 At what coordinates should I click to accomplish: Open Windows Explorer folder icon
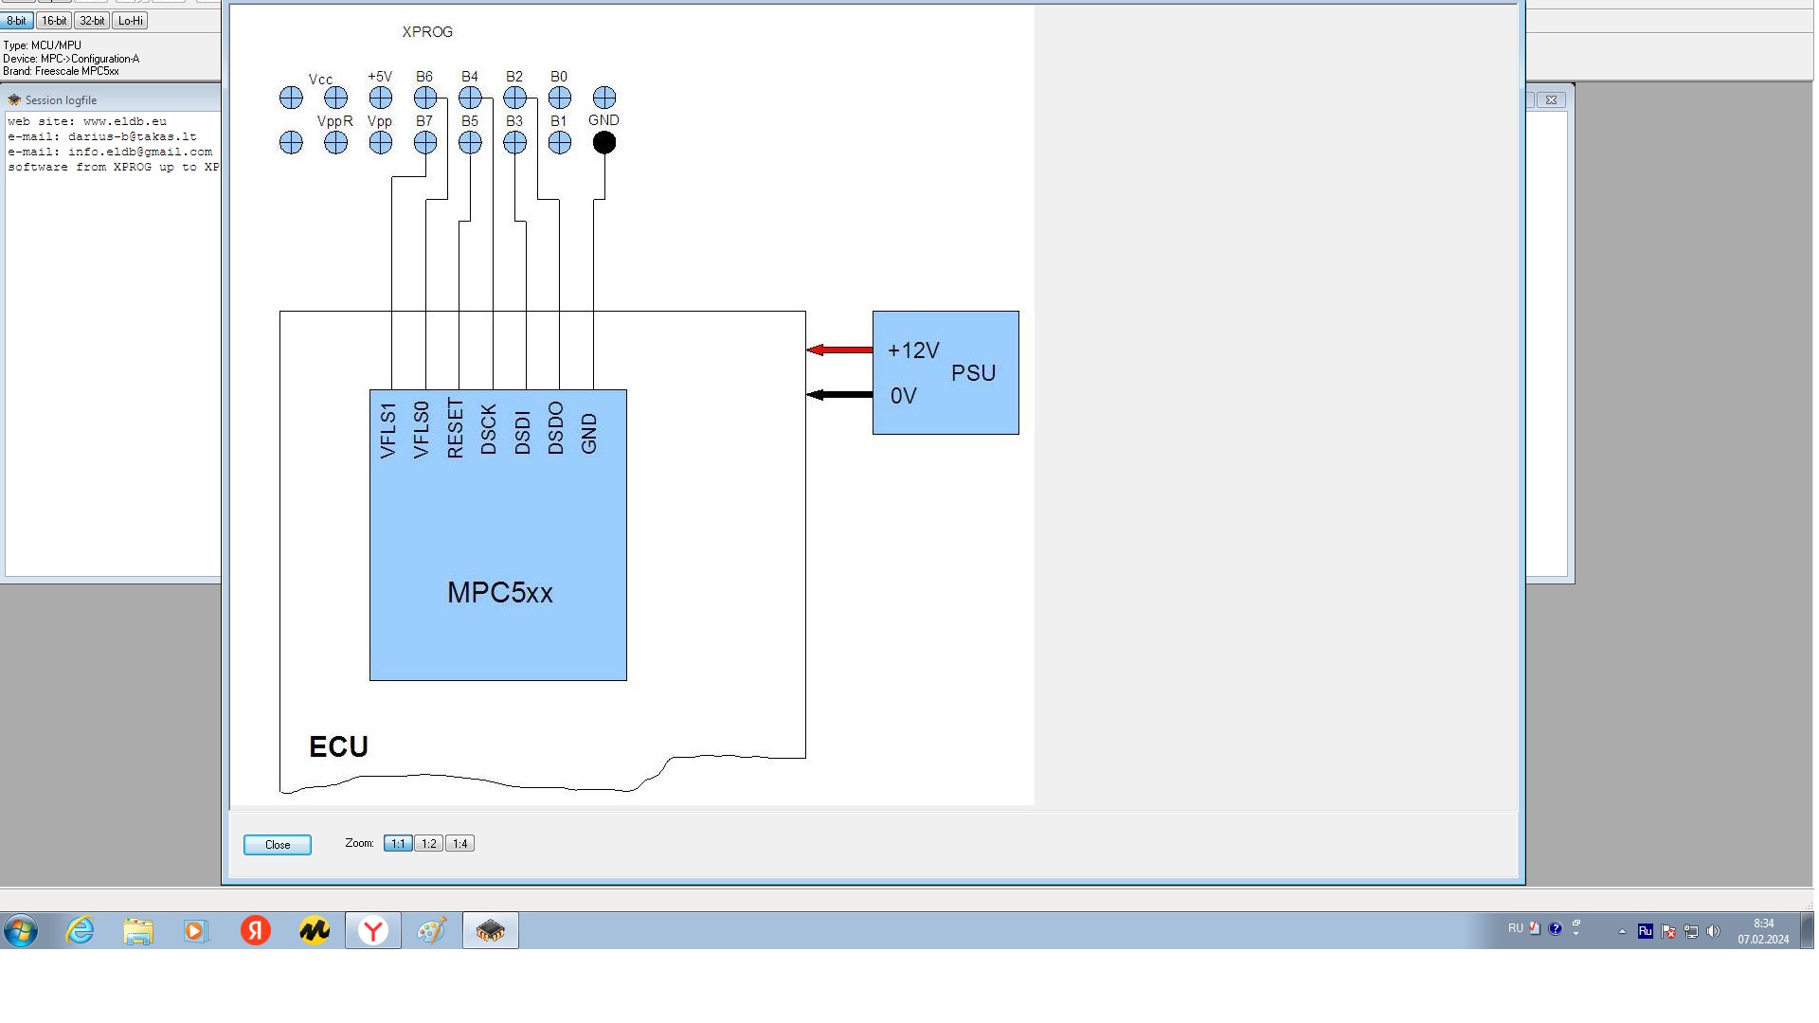pos(138,931)
